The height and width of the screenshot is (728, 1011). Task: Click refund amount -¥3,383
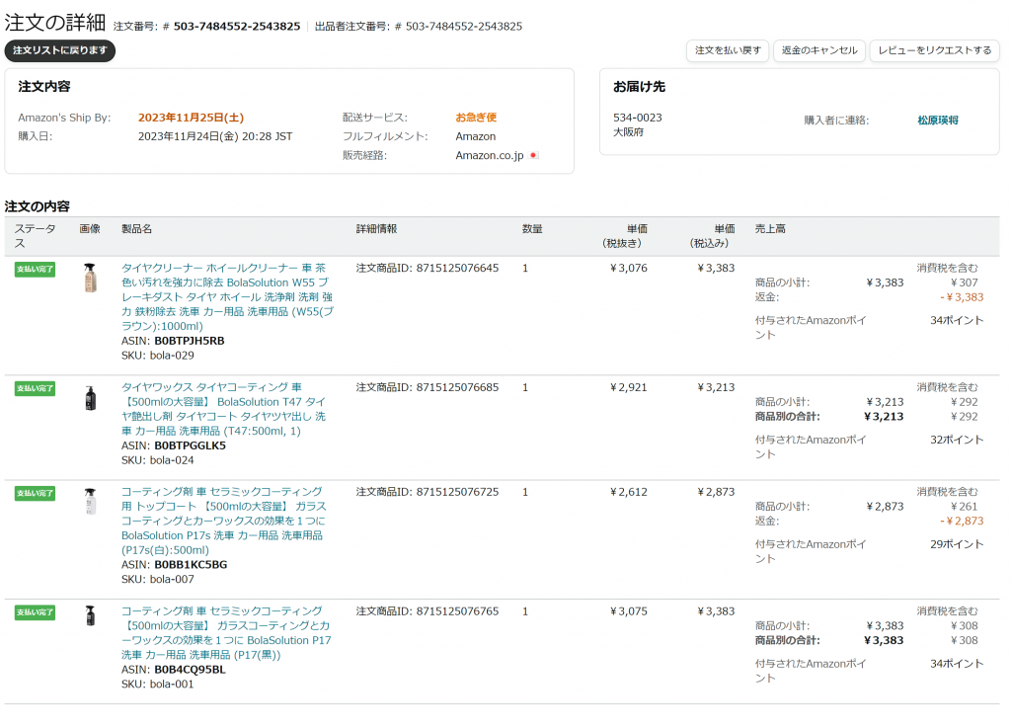point(962,297)
